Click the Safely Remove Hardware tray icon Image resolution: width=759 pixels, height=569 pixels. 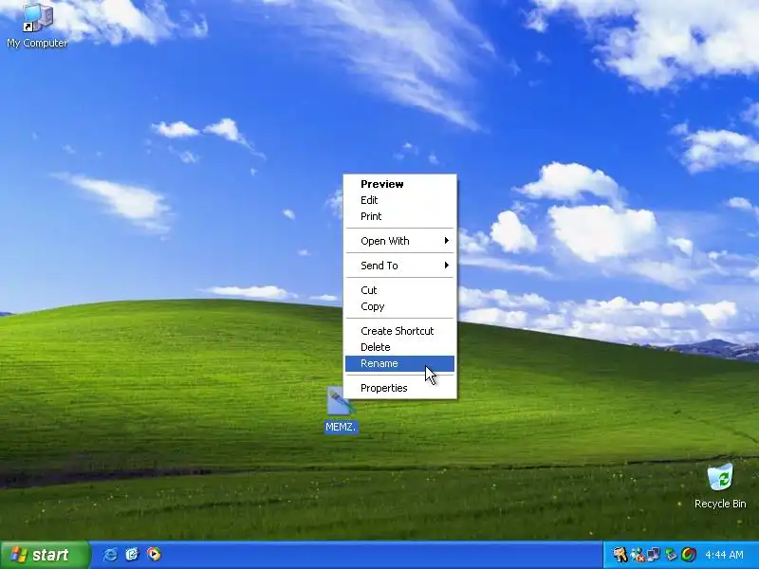point(671,555)
